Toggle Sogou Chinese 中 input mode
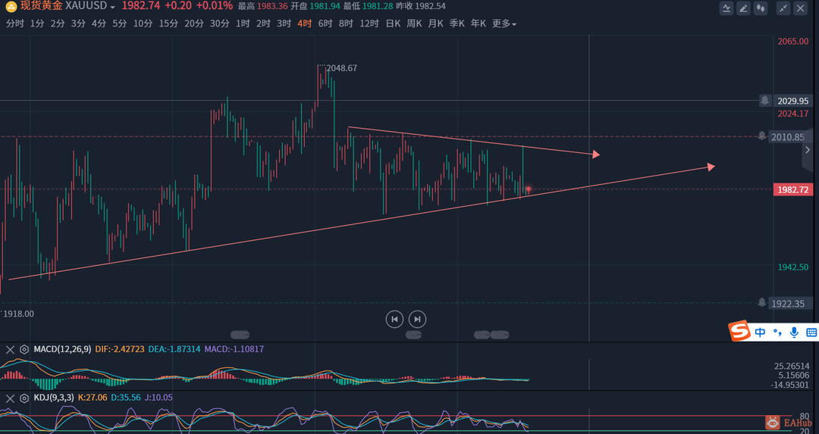Image resolution: width=819 pixels, height=434 pixels. click(x=760, y=333)
